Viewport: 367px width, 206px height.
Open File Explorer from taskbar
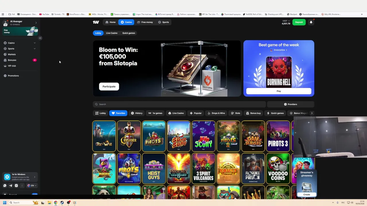[49, 203]
